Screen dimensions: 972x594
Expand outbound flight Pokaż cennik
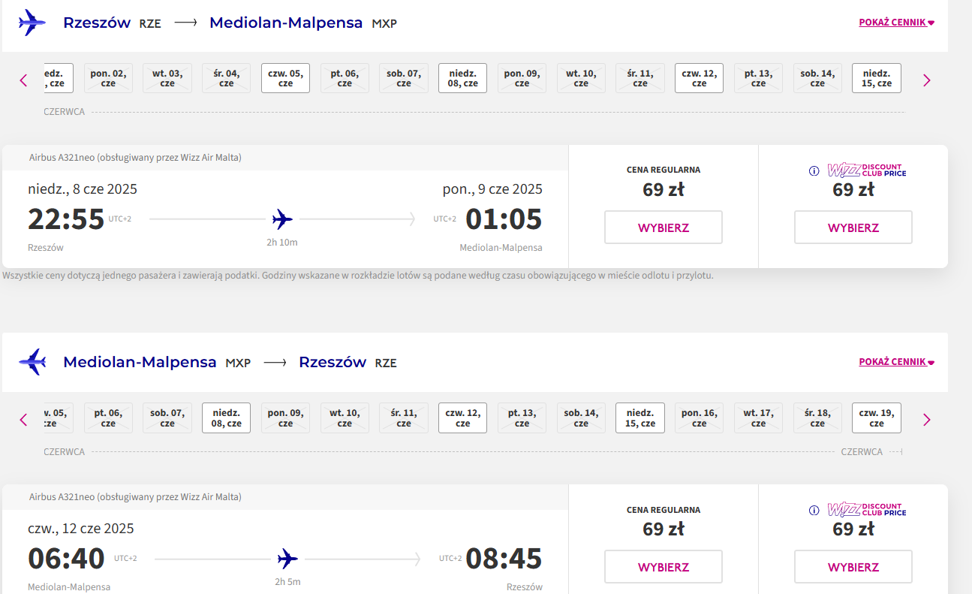click(896, 23)
